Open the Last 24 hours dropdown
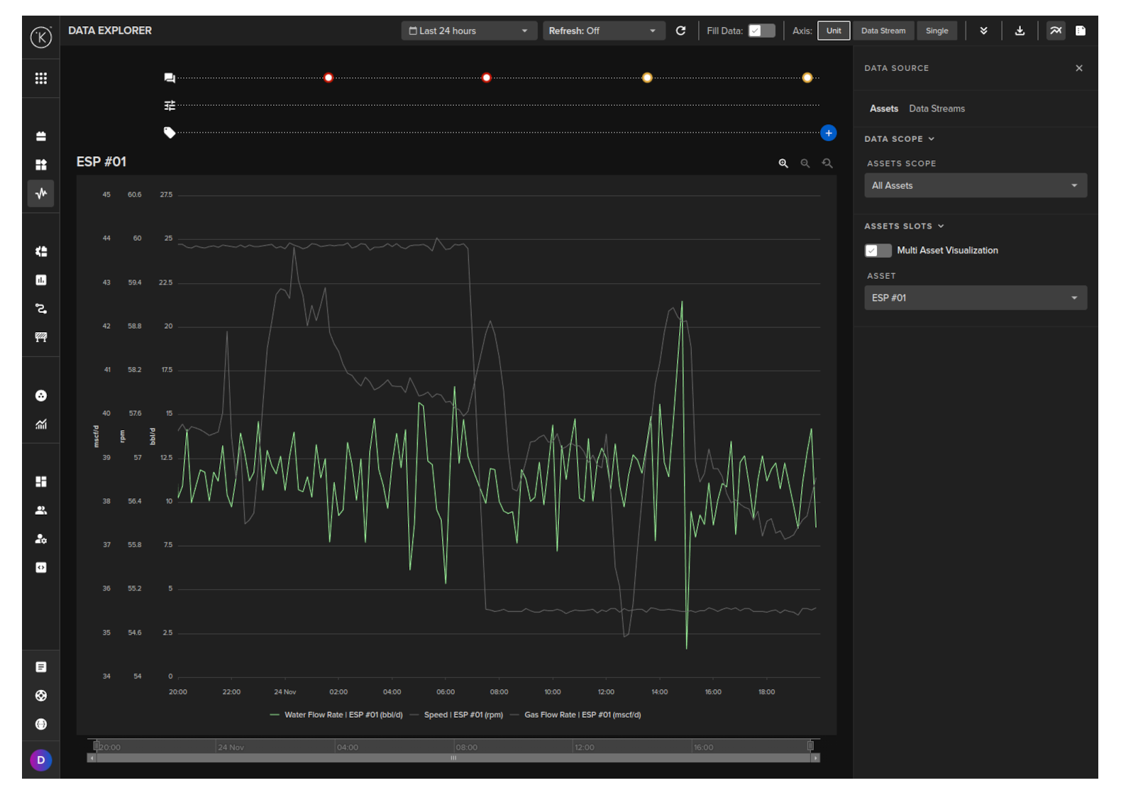 [468, 31]
